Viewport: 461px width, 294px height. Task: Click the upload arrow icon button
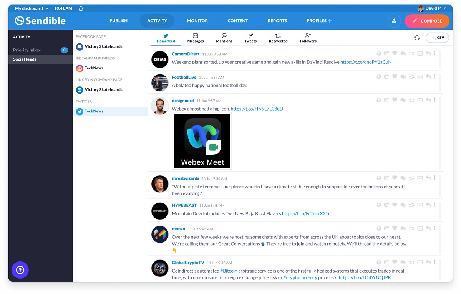(394, 21)
